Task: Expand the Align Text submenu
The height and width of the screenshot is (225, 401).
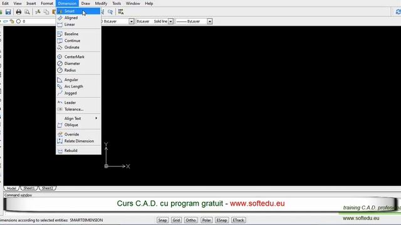Action: pyautogui.click(x=78, y=118)
